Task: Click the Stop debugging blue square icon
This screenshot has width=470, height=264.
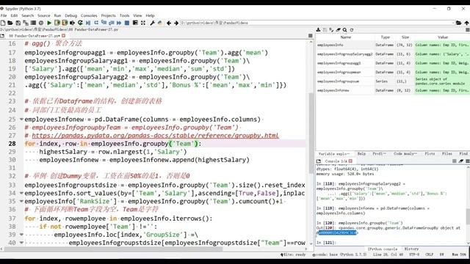Action: (x=127, y=23)
